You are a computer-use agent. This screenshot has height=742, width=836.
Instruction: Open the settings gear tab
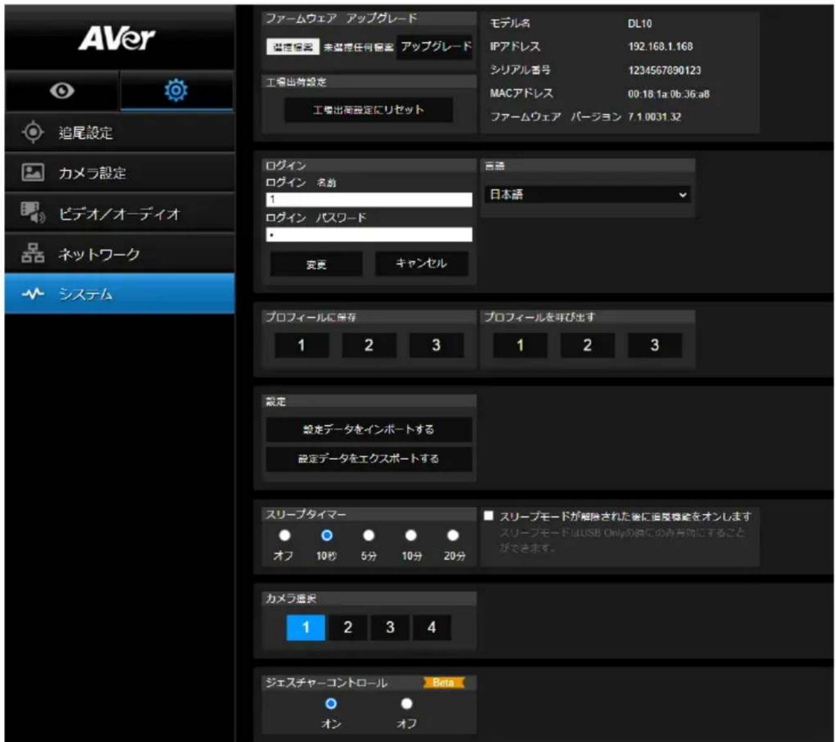(176, 90)
